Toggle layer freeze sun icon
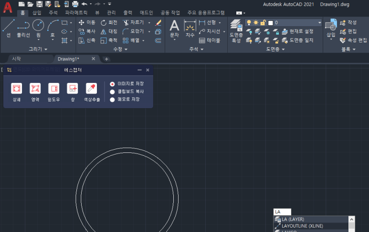Screen dimensions: 369x232 click(x=256, y=23)
